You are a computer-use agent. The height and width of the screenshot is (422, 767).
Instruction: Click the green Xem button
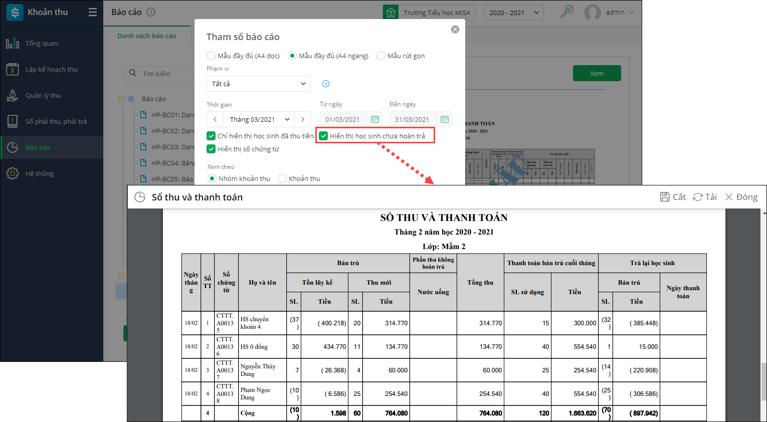[x=597, y=73]
